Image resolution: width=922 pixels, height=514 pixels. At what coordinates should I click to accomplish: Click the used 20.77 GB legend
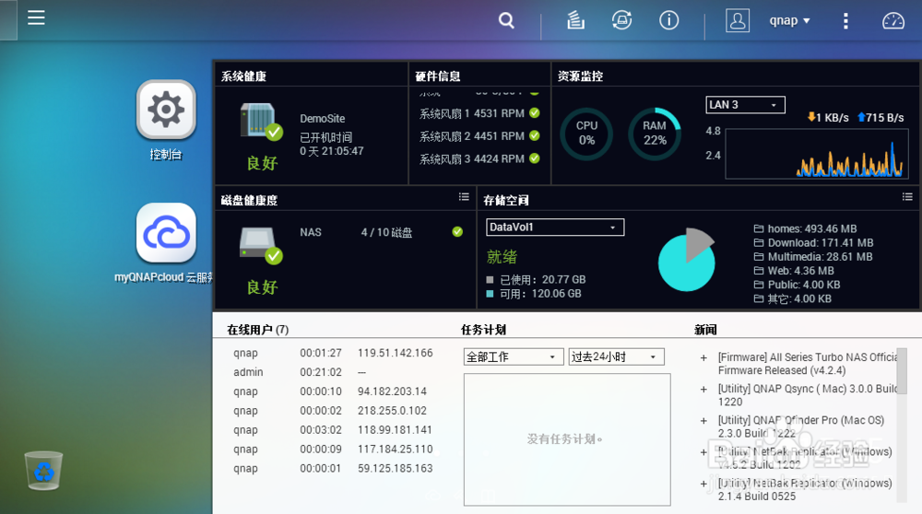[536, 280]
